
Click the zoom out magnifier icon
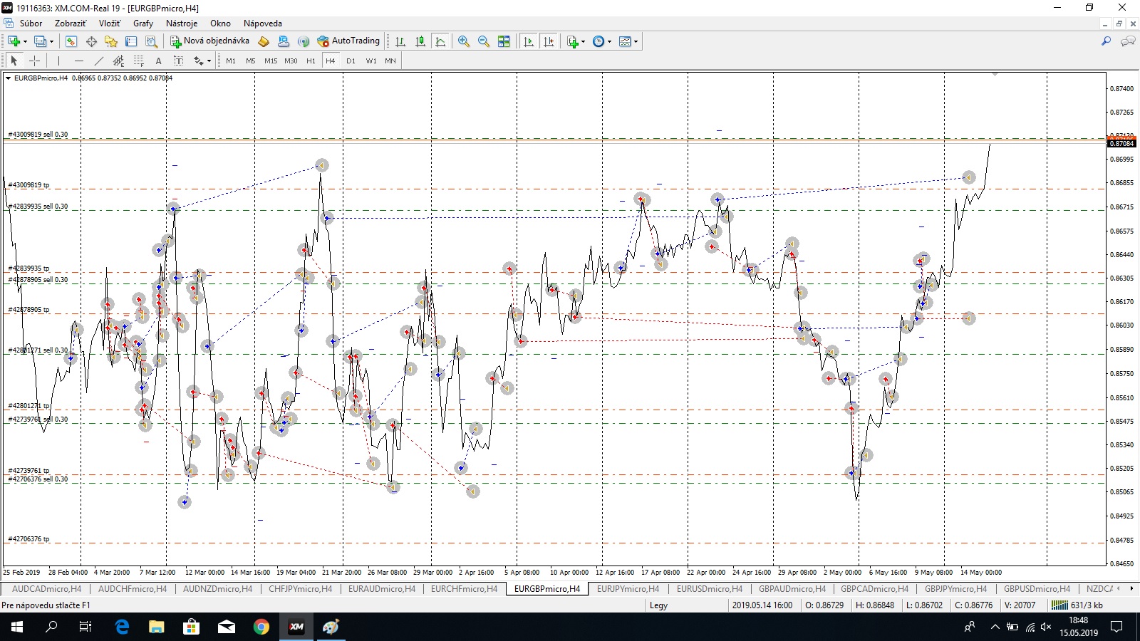pos(484,41)
